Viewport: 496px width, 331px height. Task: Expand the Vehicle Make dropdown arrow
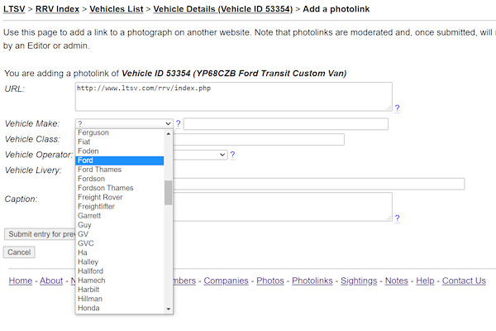(x=169, y=124)
